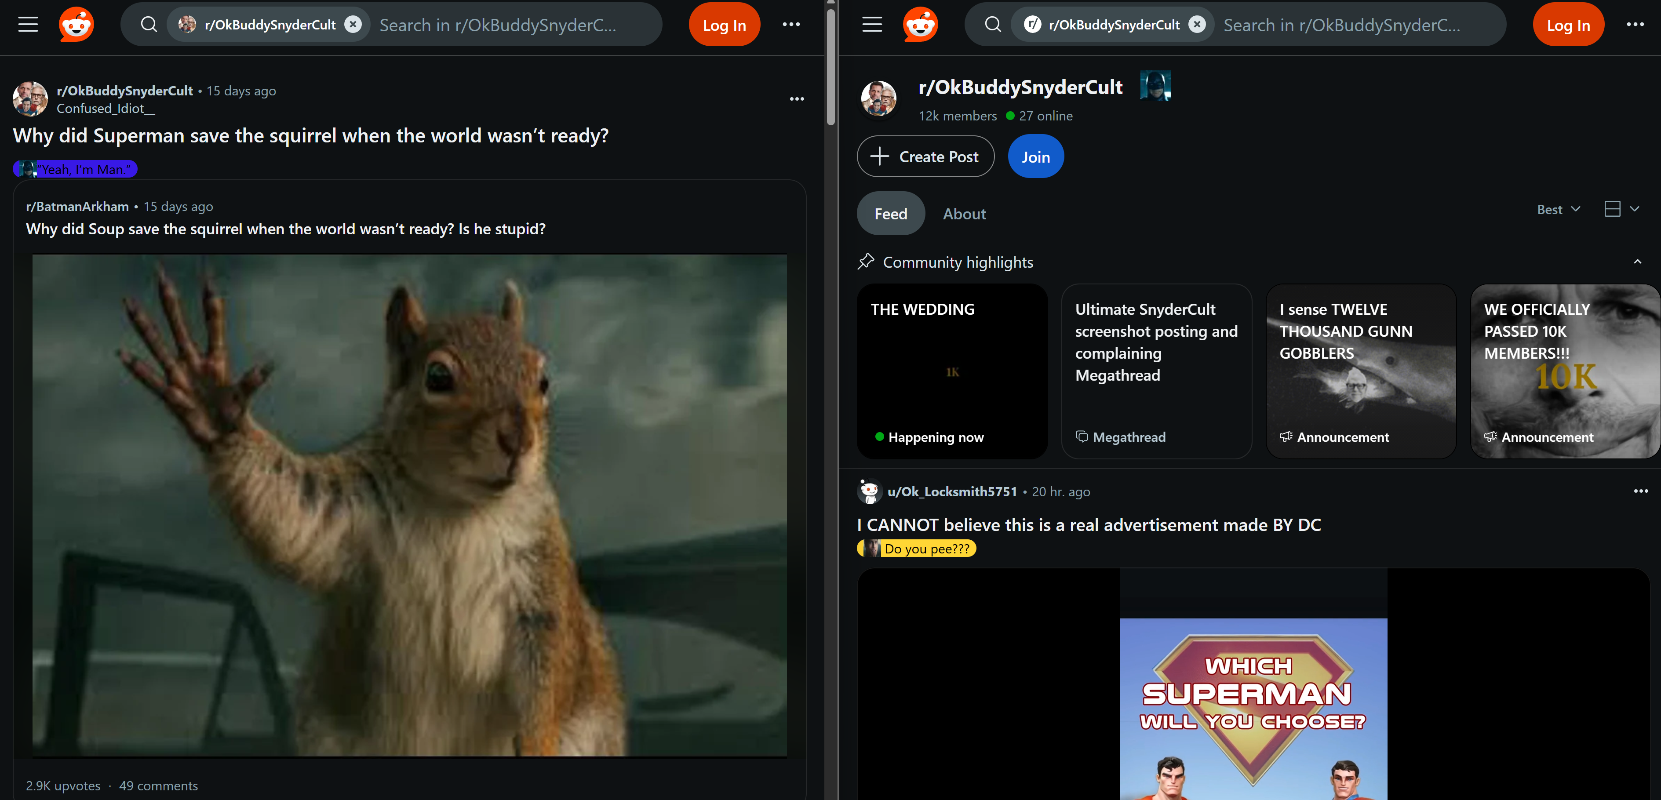Click "Yeah, I'm Man." post flair
This screenshot has height=800, width=1661.
[76, 169]
